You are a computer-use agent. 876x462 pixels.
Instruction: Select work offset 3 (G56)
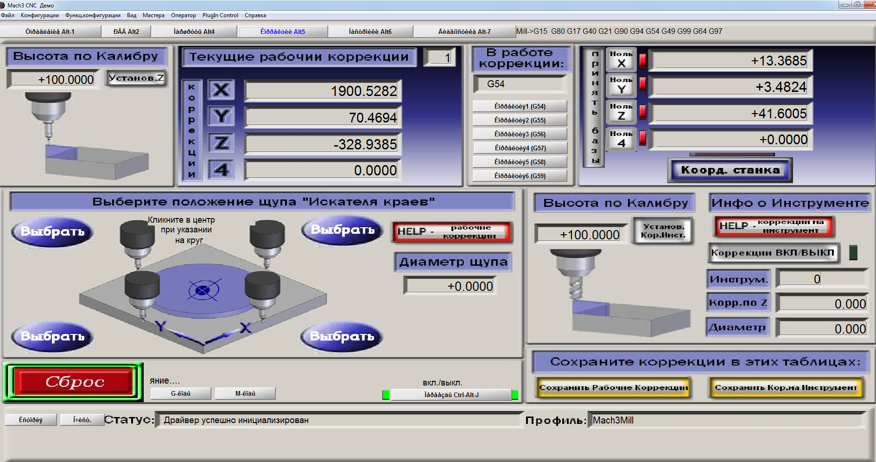click(520, 134)
